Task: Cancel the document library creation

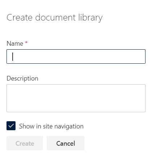Action: point(65,143)
